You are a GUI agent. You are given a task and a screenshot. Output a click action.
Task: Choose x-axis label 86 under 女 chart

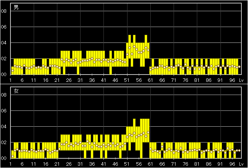(208, 164)
